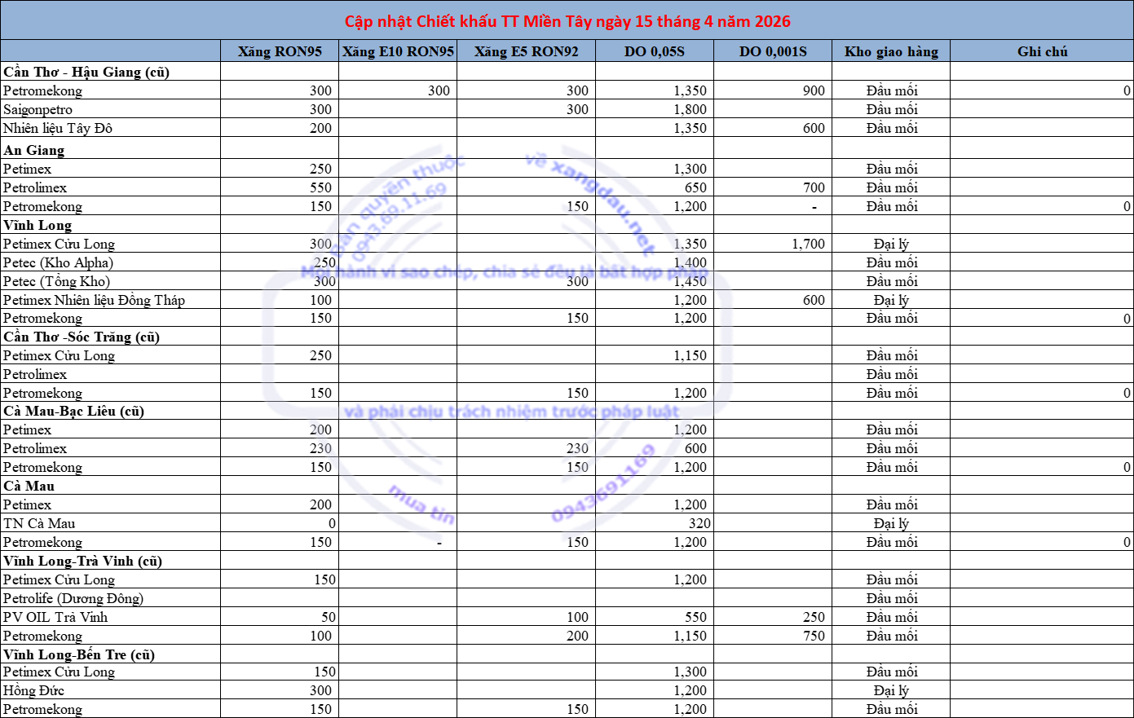
Task: Select the 1,700 value for Petimex Cửu Long
Action: click(x=807, y=244)
